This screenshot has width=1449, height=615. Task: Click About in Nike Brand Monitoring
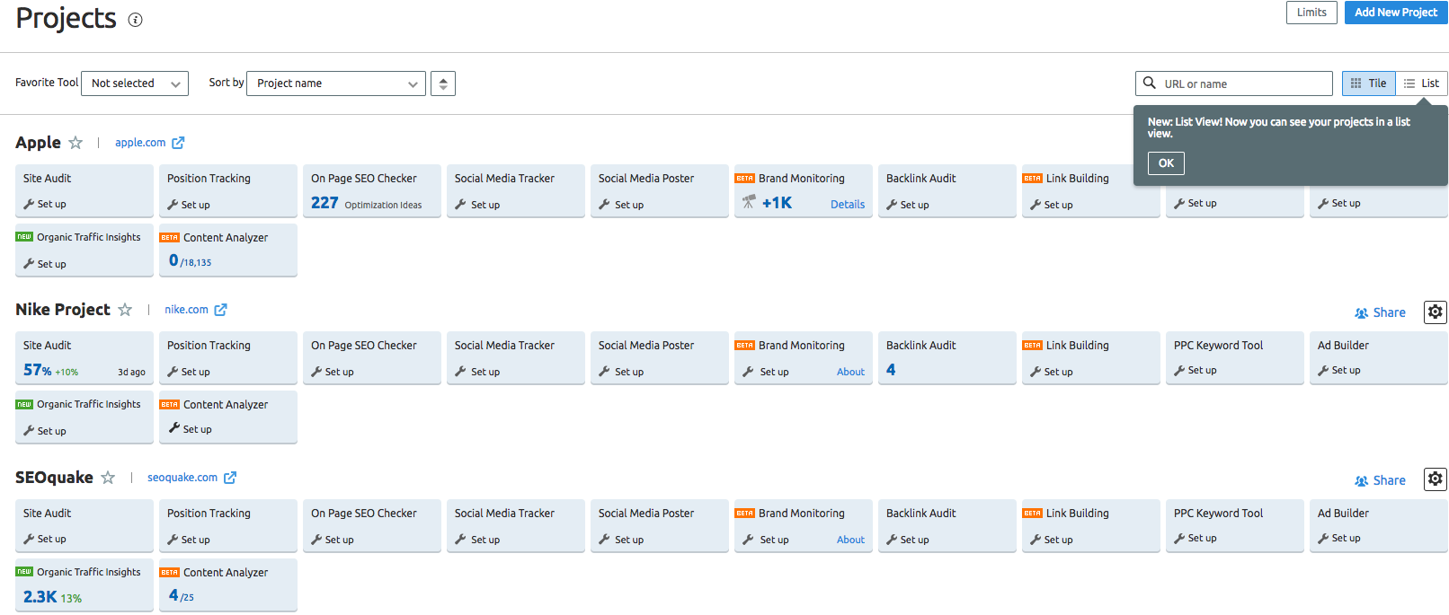pos(850,372)
